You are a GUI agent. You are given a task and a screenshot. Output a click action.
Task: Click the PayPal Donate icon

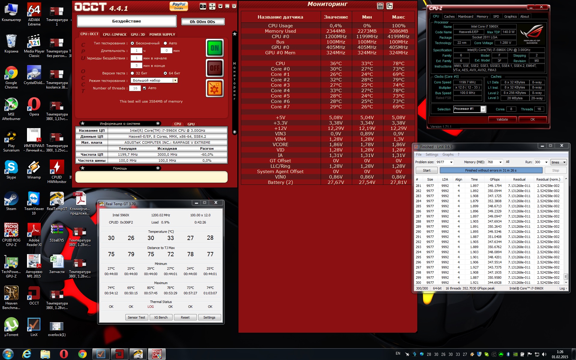tap(179, 6)
